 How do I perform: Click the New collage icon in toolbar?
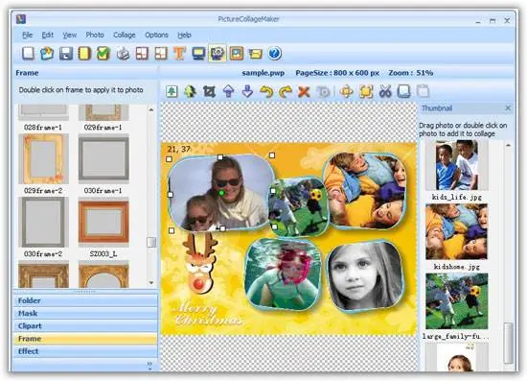tap(28, 53)
